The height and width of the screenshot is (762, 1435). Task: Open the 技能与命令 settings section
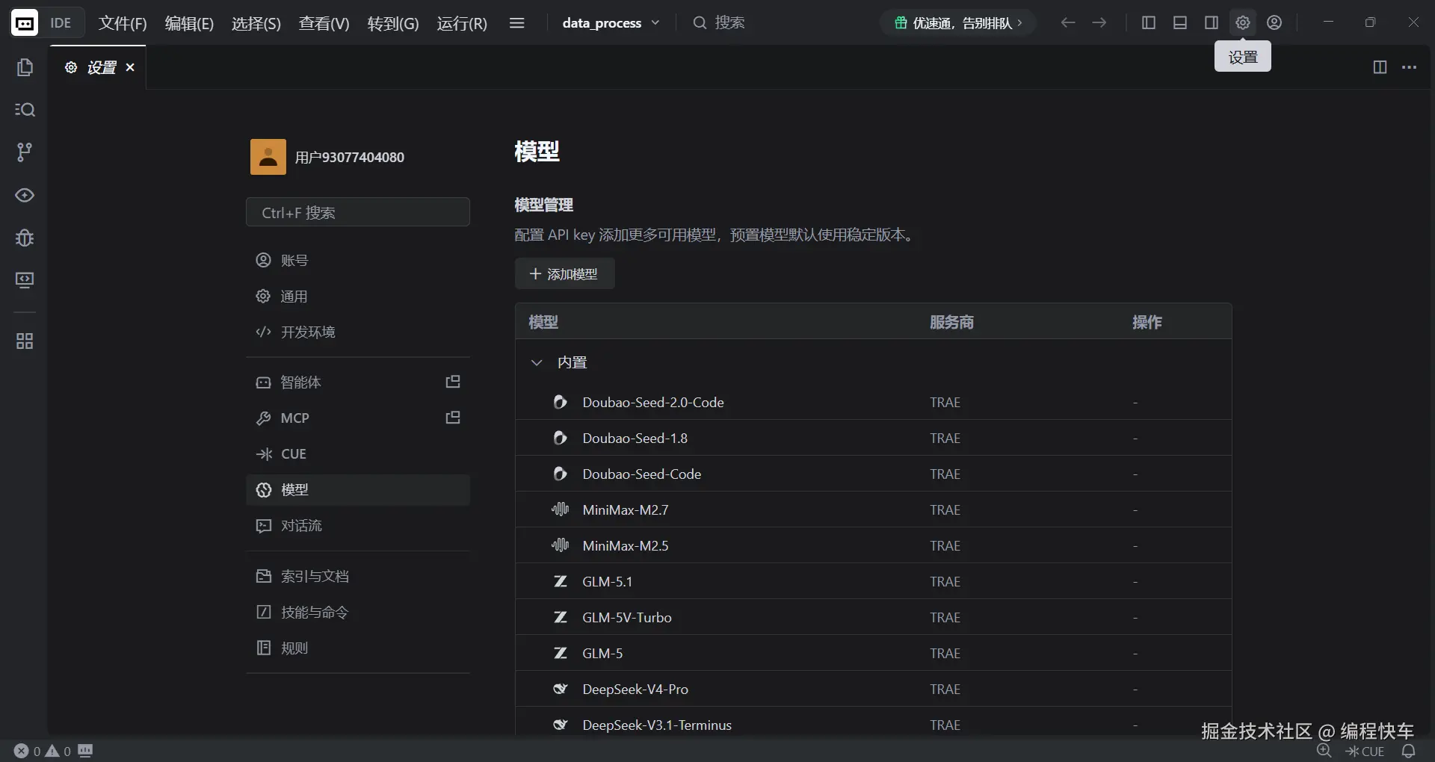(358, 612)
